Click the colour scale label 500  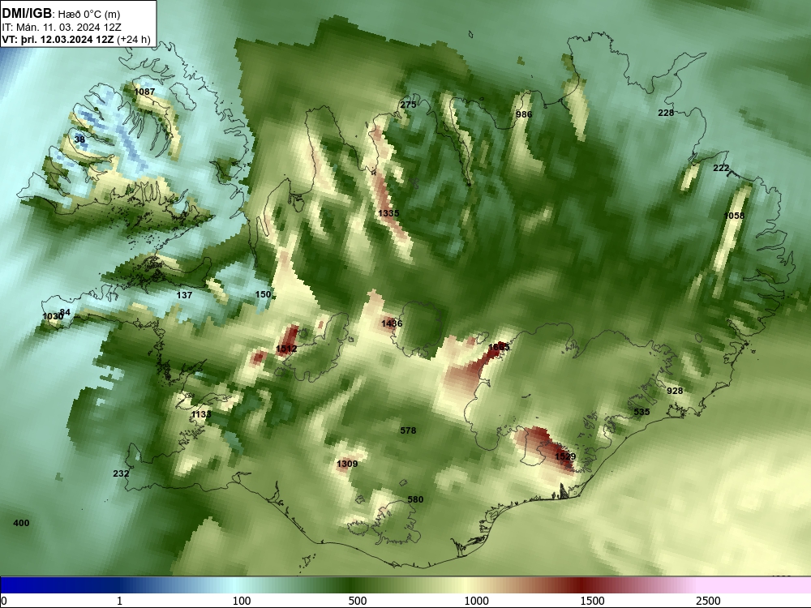358,601
